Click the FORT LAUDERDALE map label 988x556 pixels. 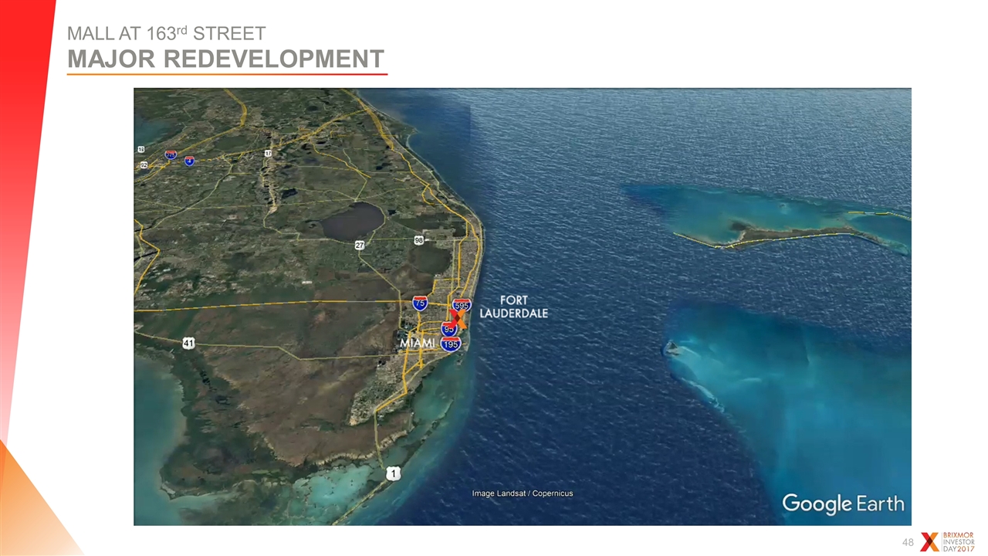pyautogui.click(x=514, y=307)
